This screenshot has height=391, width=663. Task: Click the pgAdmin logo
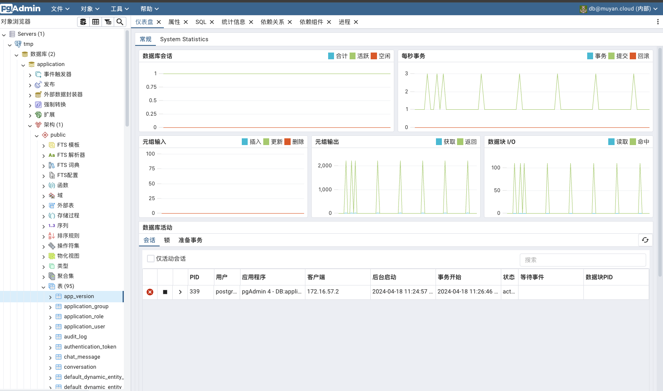click(21, 8)
